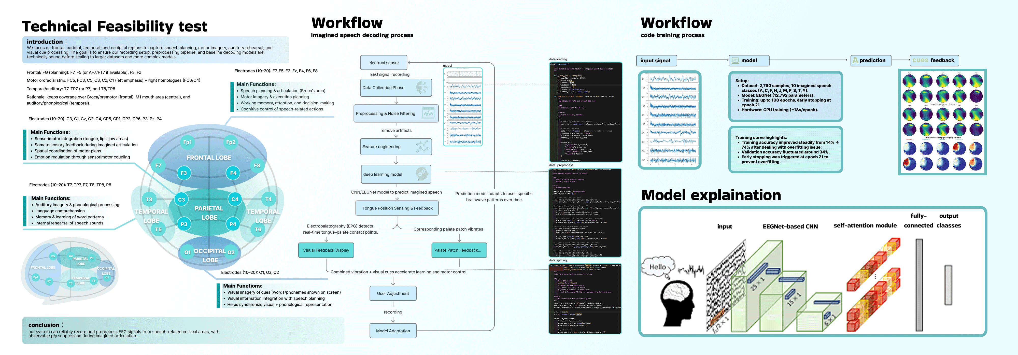Click the small side-view brain diagram
Viewport: 1018px width, 355px height.
[x=69, y=271]
